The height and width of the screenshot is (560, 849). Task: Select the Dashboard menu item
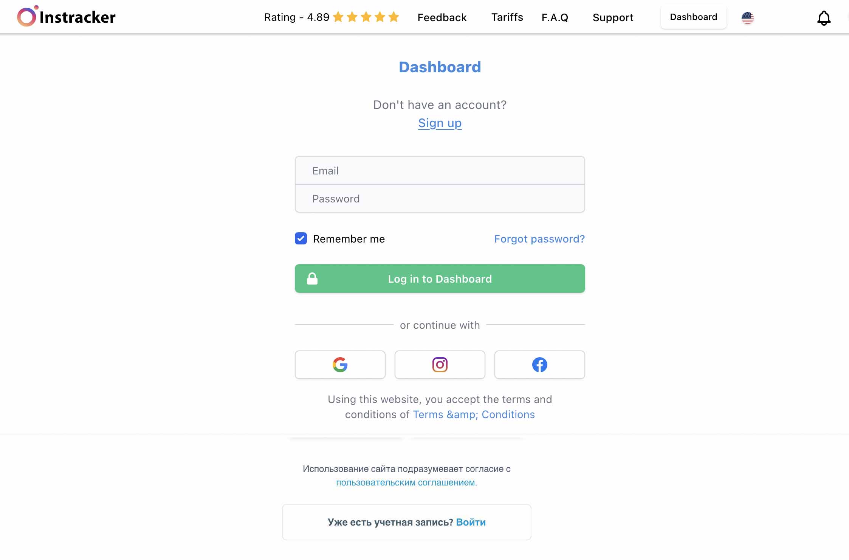tap(693, 17)
